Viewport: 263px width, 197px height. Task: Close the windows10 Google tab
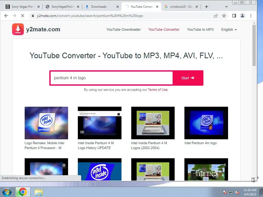[197, 7]
